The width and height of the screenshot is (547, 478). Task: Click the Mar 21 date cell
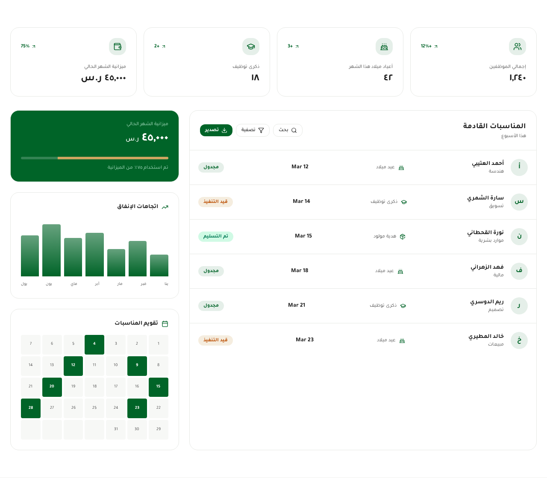pos(297,305)
